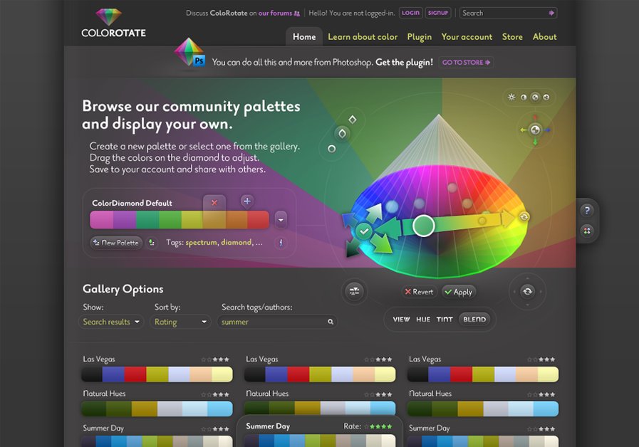
Task: Switch to BLEND mode
Action: point(474,320)
